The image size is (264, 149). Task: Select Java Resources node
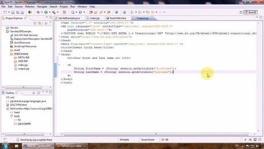pos(22,43)
